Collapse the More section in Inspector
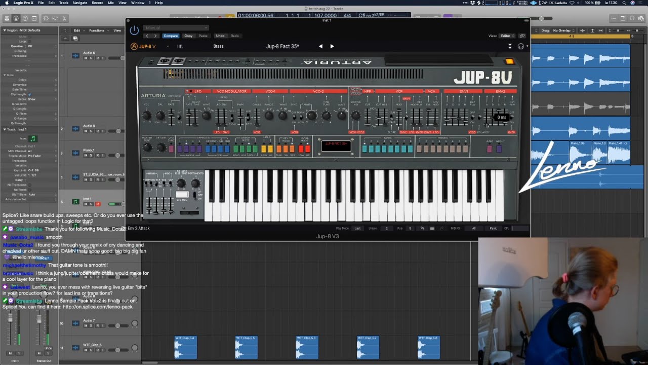The height and width of the screenshot is (365, 648). (x=5, y=75)
